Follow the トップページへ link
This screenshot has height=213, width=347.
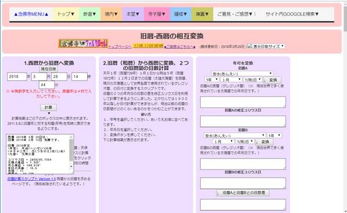[120, 46]
